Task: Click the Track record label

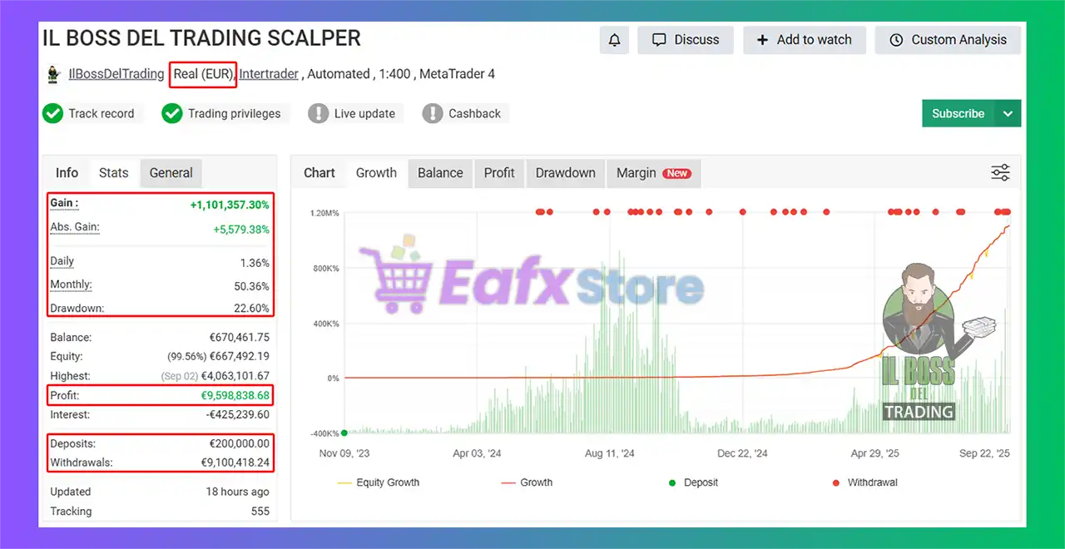Action: 102,114
